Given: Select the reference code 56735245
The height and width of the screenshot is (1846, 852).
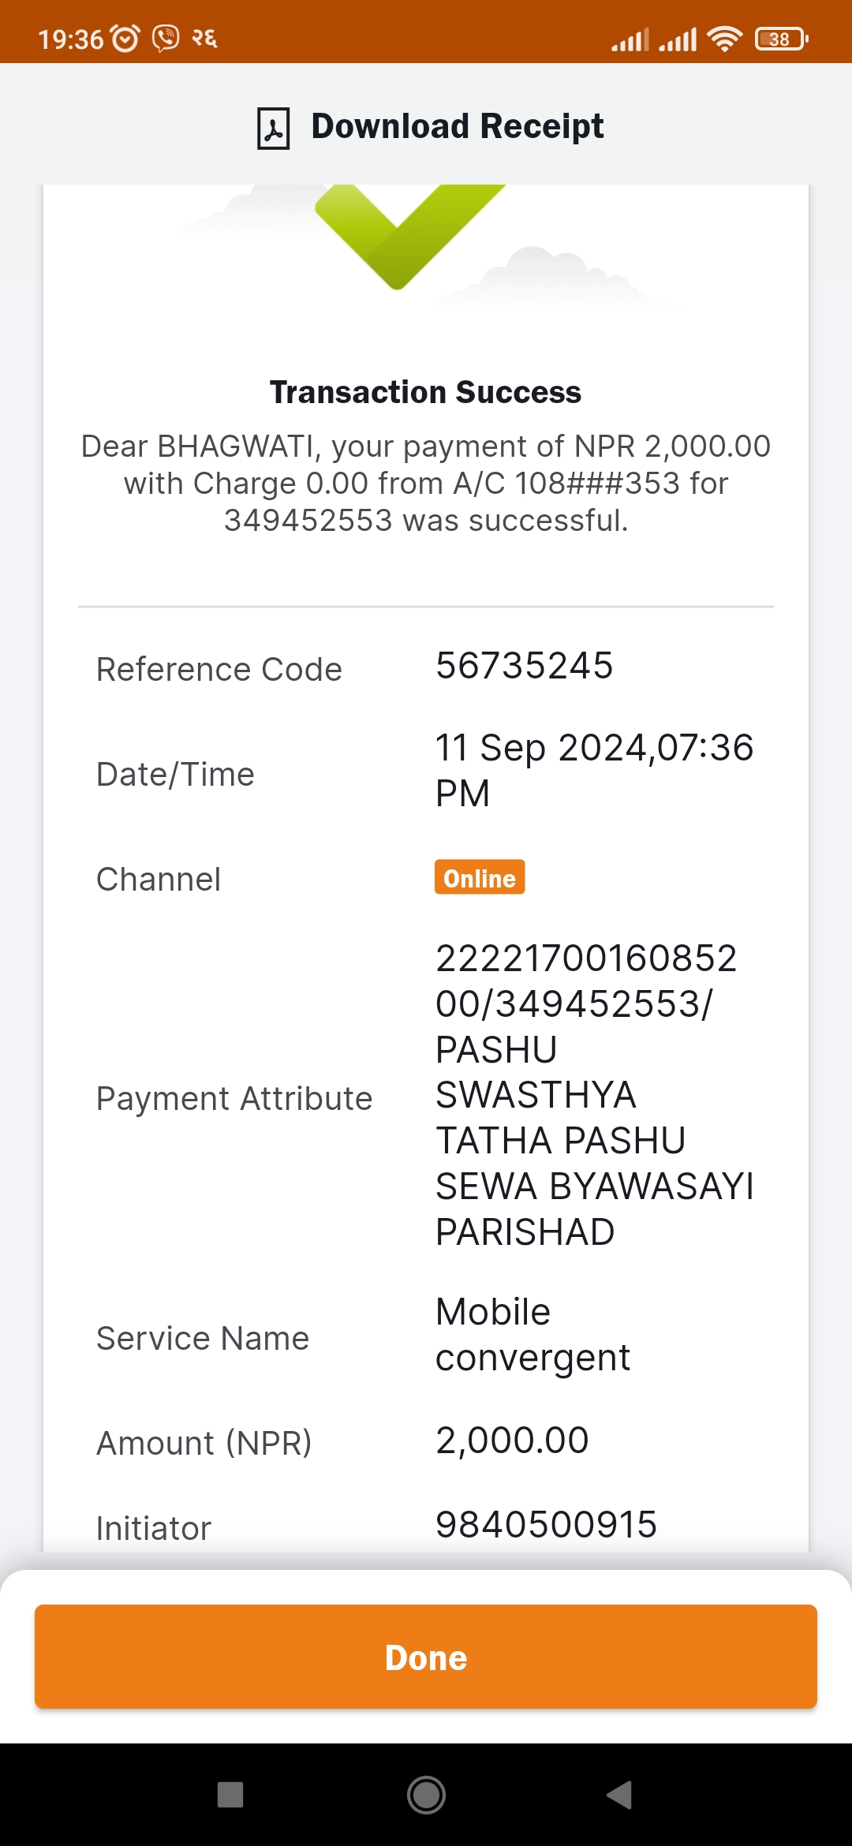Looking at the screenshot, I should [x=525, y=666].
